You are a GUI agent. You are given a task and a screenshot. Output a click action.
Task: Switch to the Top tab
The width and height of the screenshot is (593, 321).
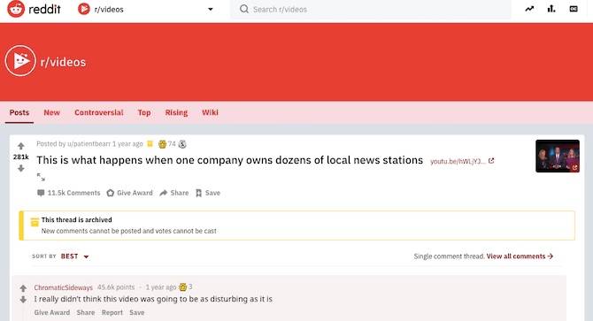click(144, 112)
